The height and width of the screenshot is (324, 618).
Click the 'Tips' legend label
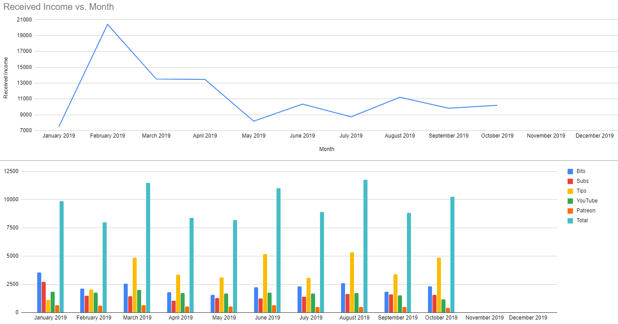[581, 191]
